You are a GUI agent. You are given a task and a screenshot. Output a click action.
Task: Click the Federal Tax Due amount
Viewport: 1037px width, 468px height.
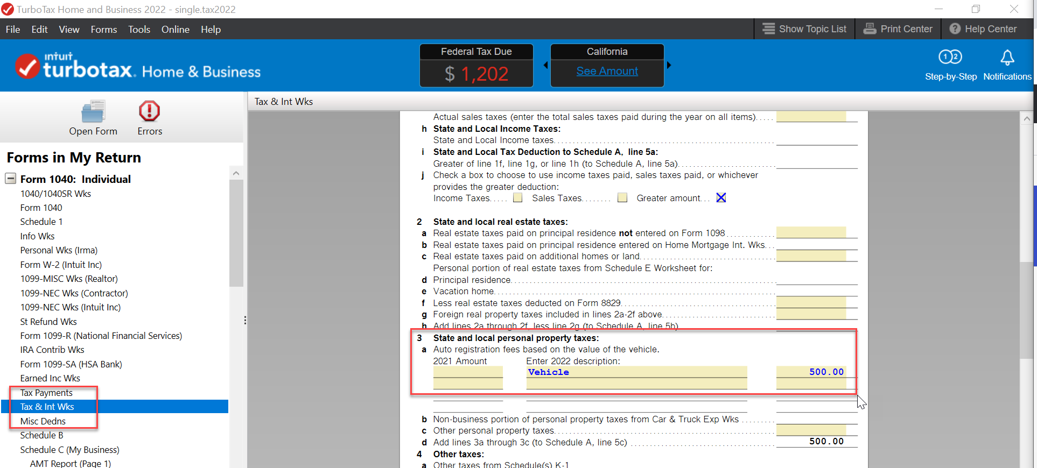point(477,74)
